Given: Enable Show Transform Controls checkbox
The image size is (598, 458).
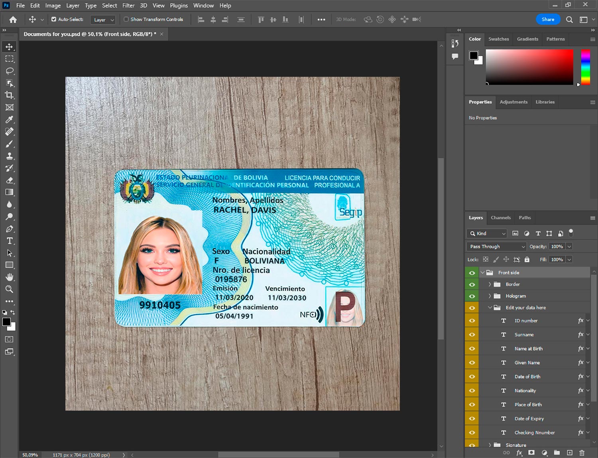Looking at the screenshot, I should point(126,19).
